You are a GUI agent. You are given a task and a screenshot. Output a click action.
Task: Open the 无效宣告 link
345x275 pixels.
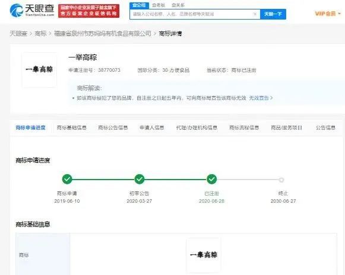click(x=261, y=98)
